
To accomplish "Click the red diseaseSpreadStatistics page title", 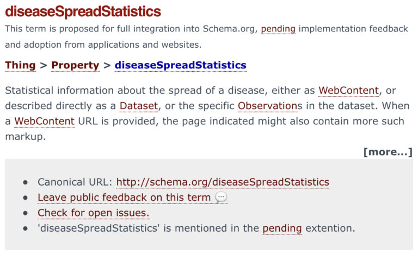I will [x=83, y=11].
